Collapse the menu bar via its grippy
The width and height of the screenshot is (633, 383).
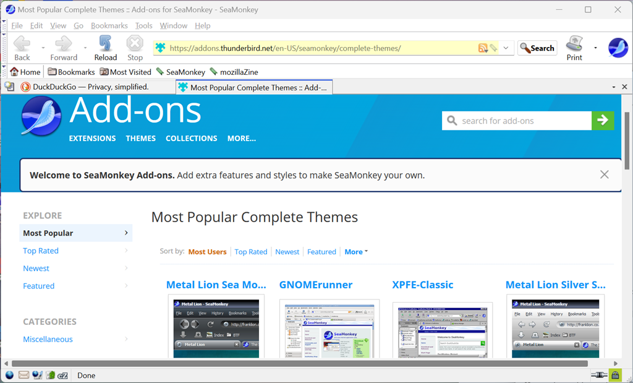4,25
